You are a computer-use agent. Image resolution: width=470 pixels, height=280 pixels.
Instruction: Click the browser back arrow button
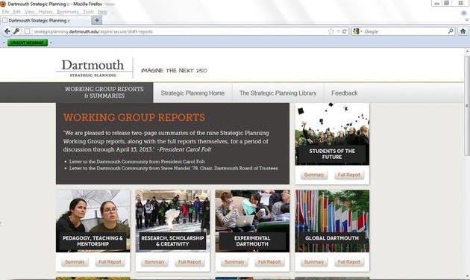tap(7, 31)
